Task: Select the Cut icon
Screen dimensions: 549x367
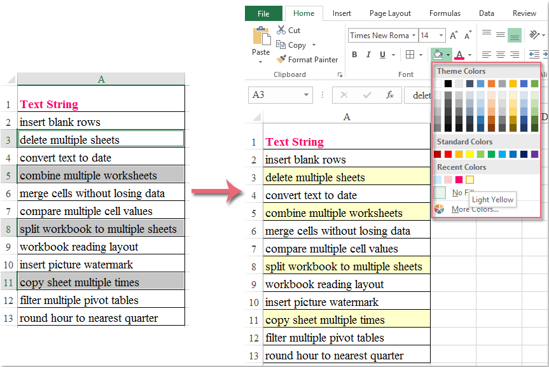Action: (280, 30)
